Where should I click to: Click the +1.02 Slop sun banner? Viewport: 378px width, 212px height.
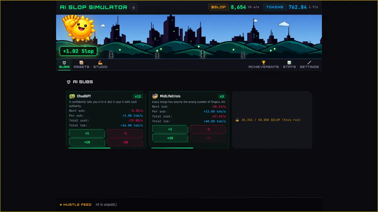(78, 51)
